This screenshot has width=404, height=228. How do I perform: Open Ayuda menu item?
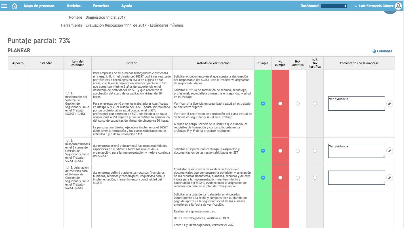(127, 6)
